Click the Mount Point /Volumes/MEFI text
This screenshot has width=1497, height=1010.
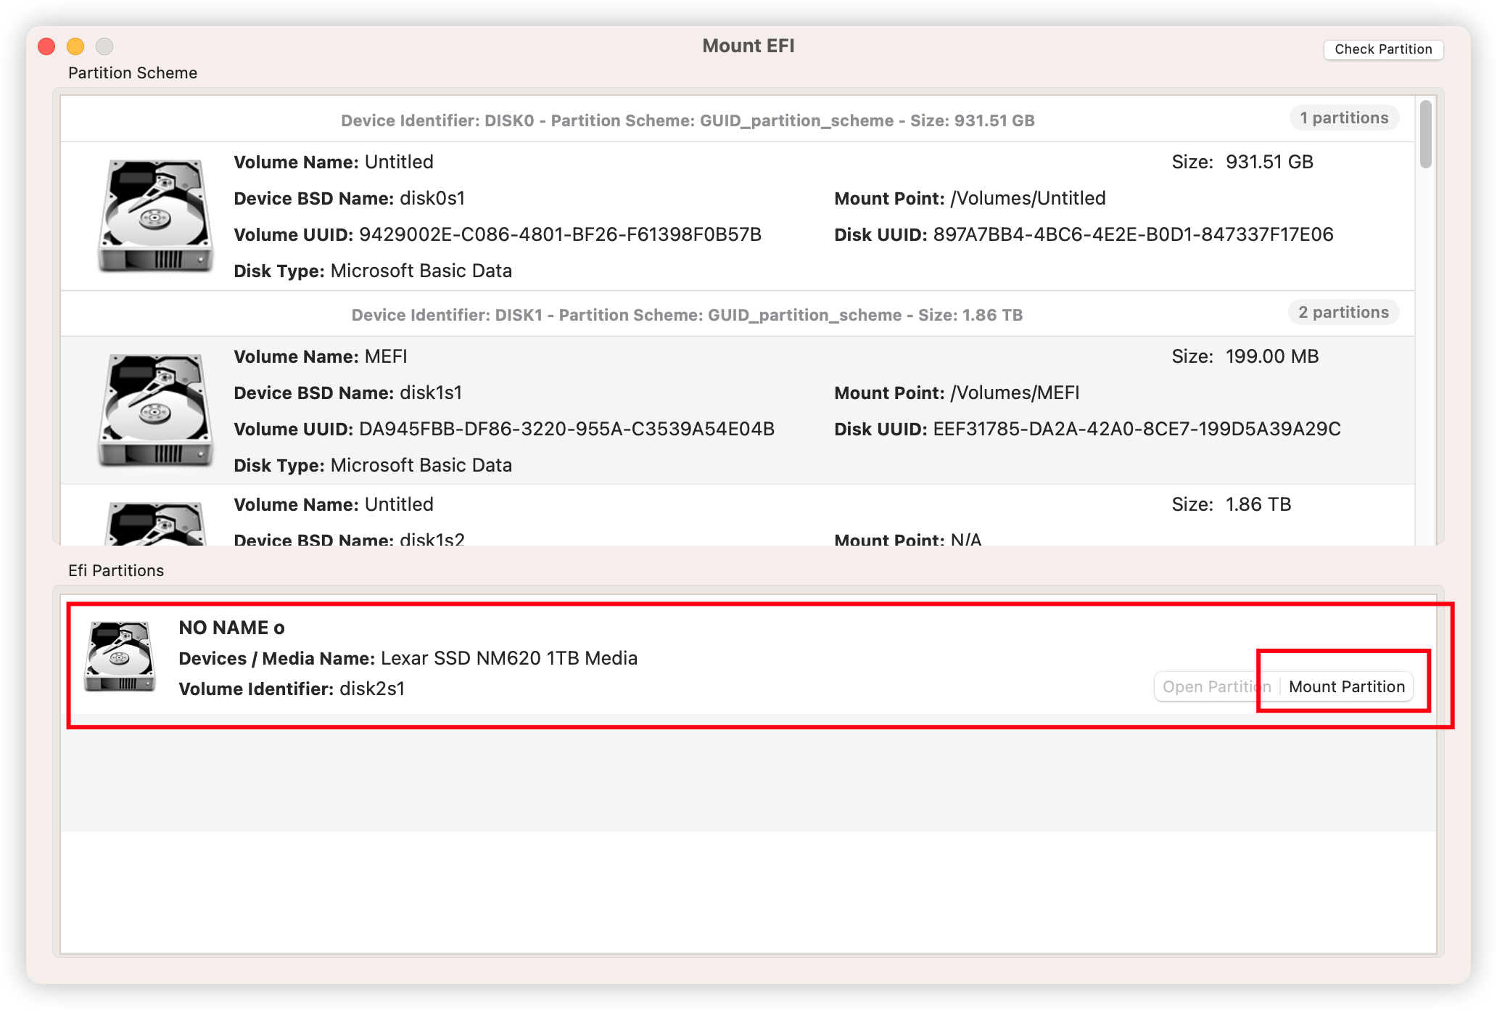pos(1014,393)
